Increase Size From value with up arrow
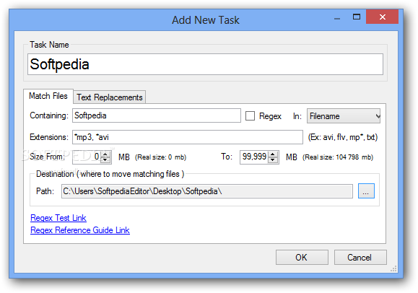 (x=105, y=154)
